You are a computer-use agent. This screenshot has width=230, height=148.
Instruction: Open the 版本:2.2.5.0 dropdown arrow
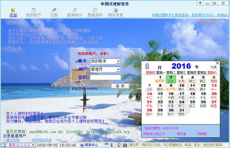(x=33, y=145)
